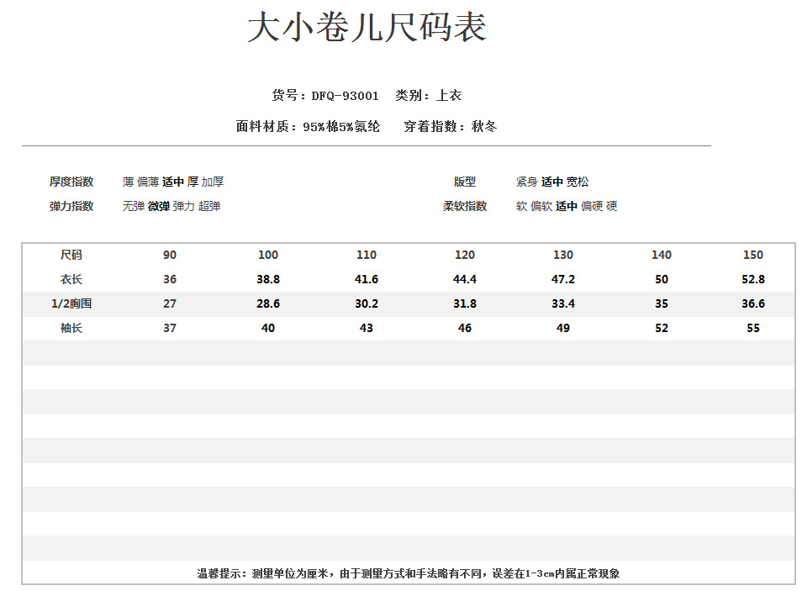Click the 紧身 fit option

(x=527, y=182)
